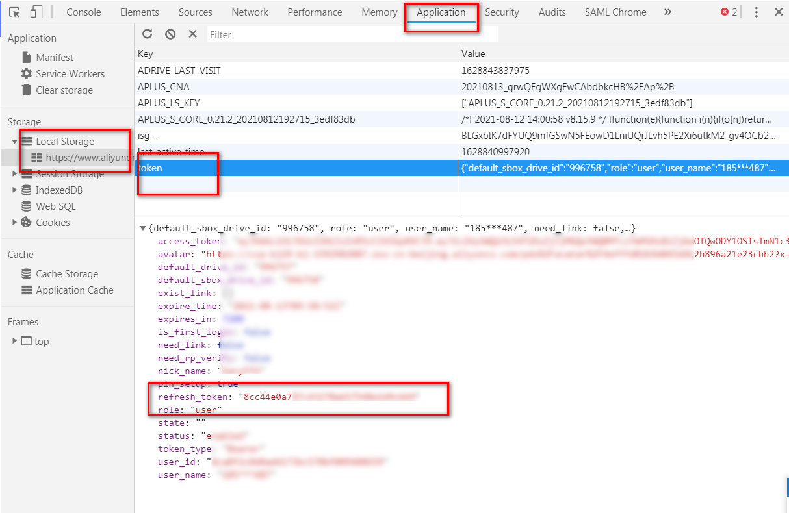Expand the Cookies tree node
789x513 pixels.
pos(15,223)
